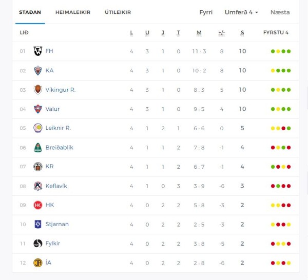Click the Keflavík club crest icon

click(x=37, y=186)
